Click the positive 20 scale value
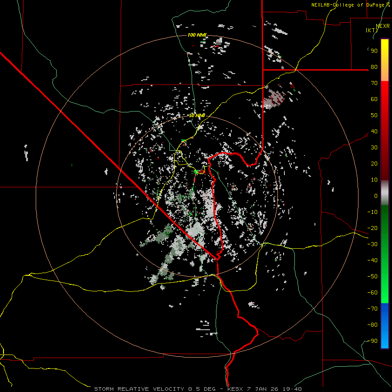The height and width of the screenshot is (392, 392). tap(374, 164)
